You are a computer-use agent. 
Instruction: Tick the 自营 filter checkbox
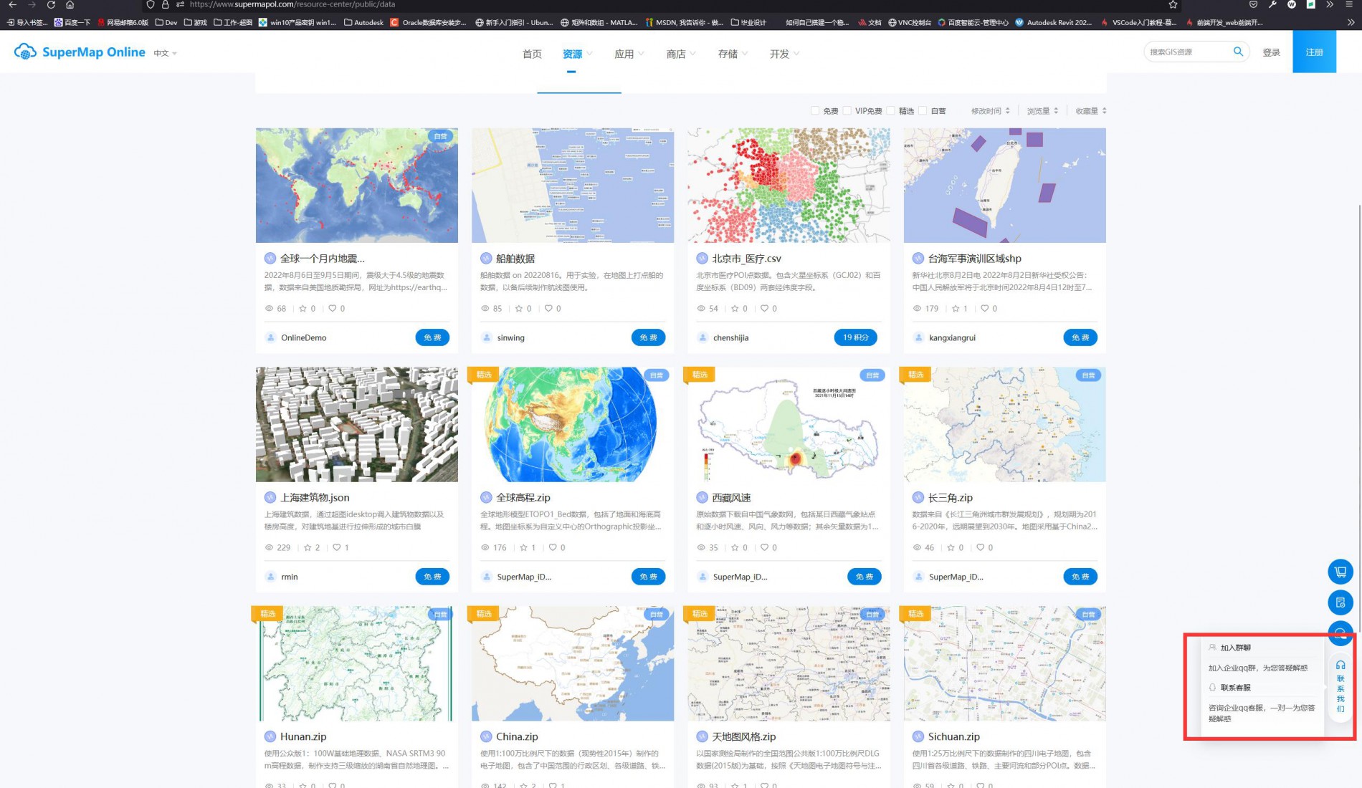[x=923, y=110]
